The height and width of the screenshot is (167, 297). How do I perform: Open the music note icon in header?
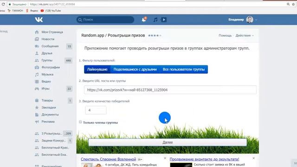pyautogui.click(x=155, y=19)
